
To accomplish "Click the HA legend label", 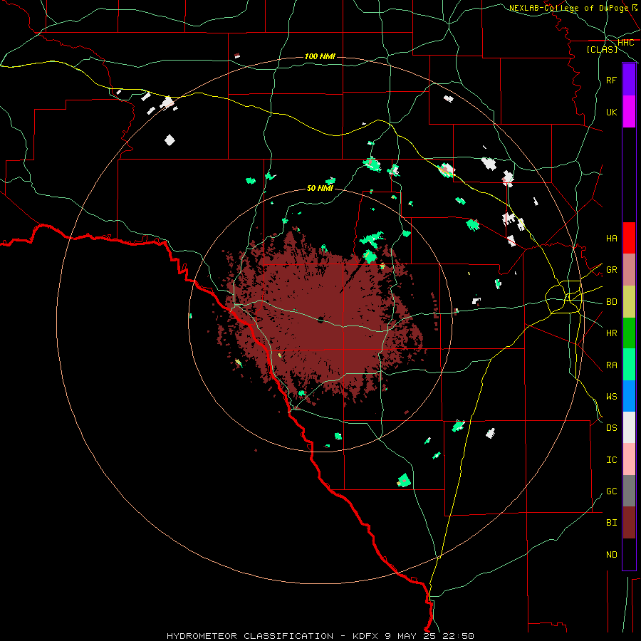I will pos(611,238).
